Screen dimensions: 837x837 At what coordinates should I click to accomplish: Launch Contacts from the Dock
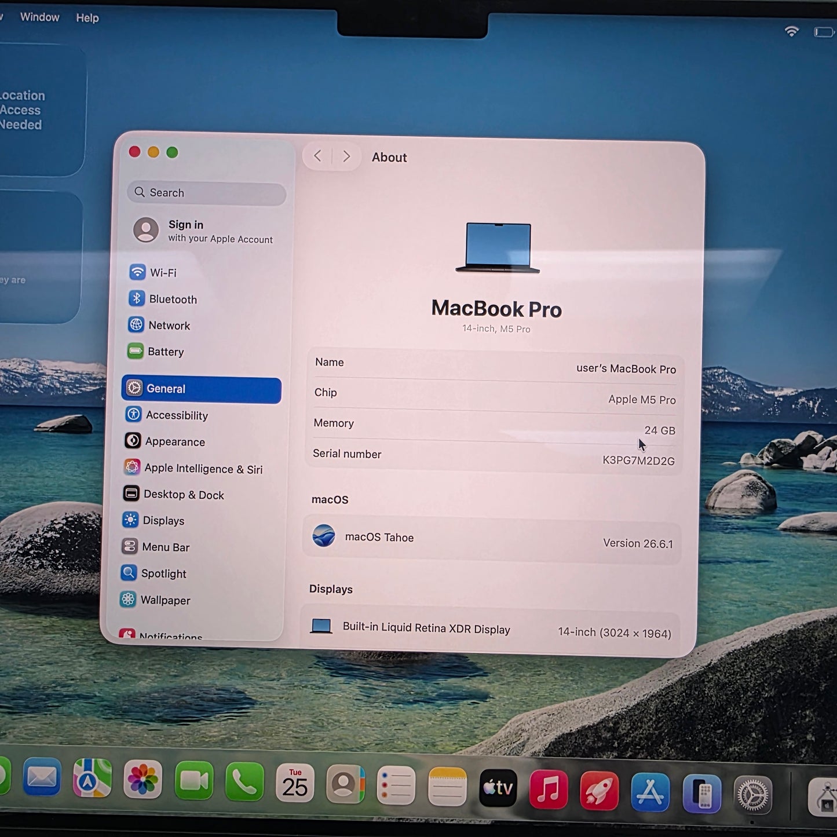[345, 785]
